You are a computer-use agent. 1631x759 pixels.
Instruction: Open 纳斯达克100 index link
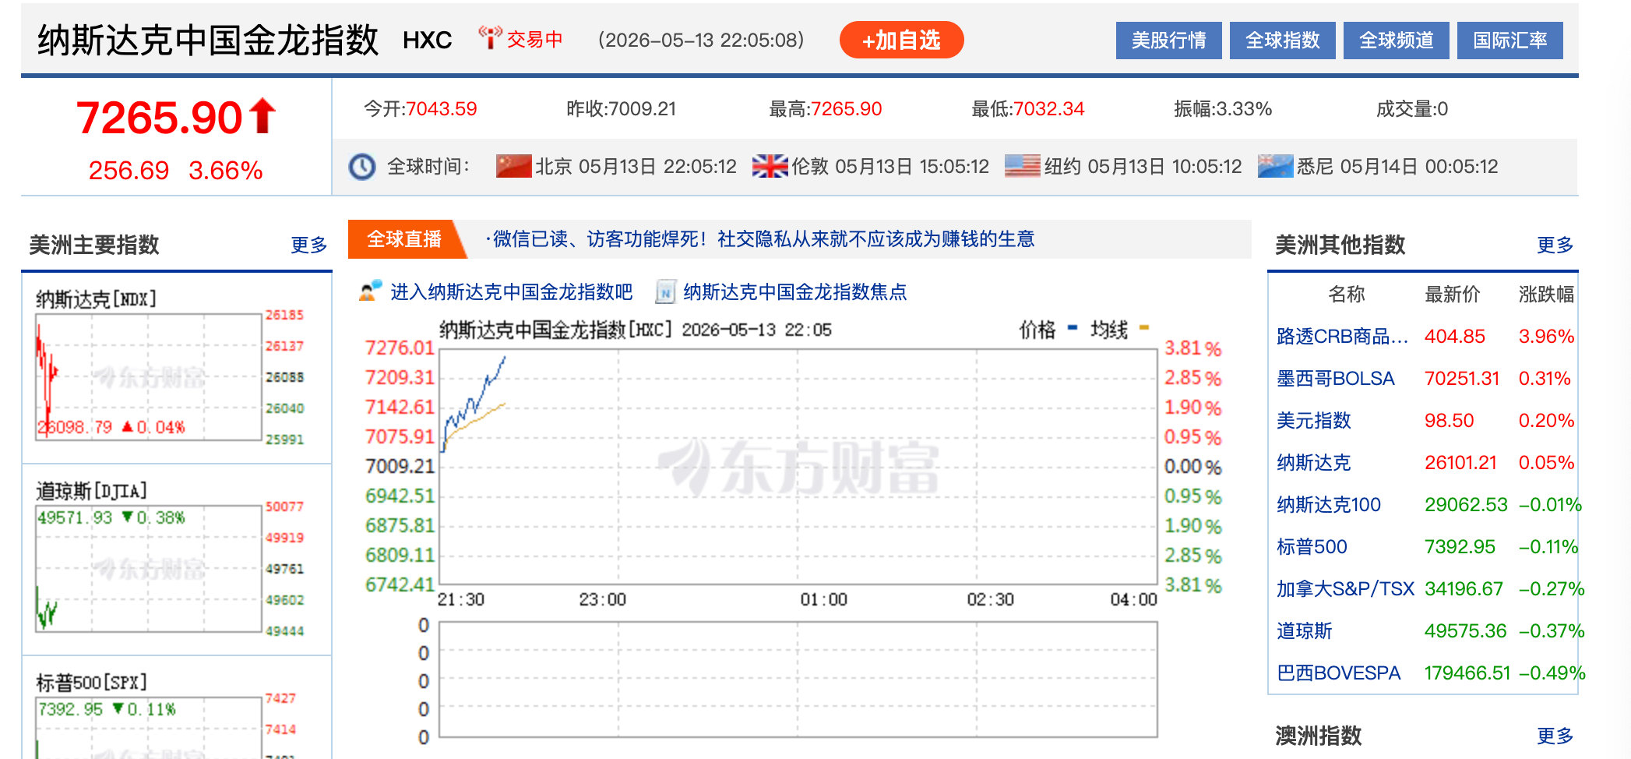click(x=1328, y=505)
